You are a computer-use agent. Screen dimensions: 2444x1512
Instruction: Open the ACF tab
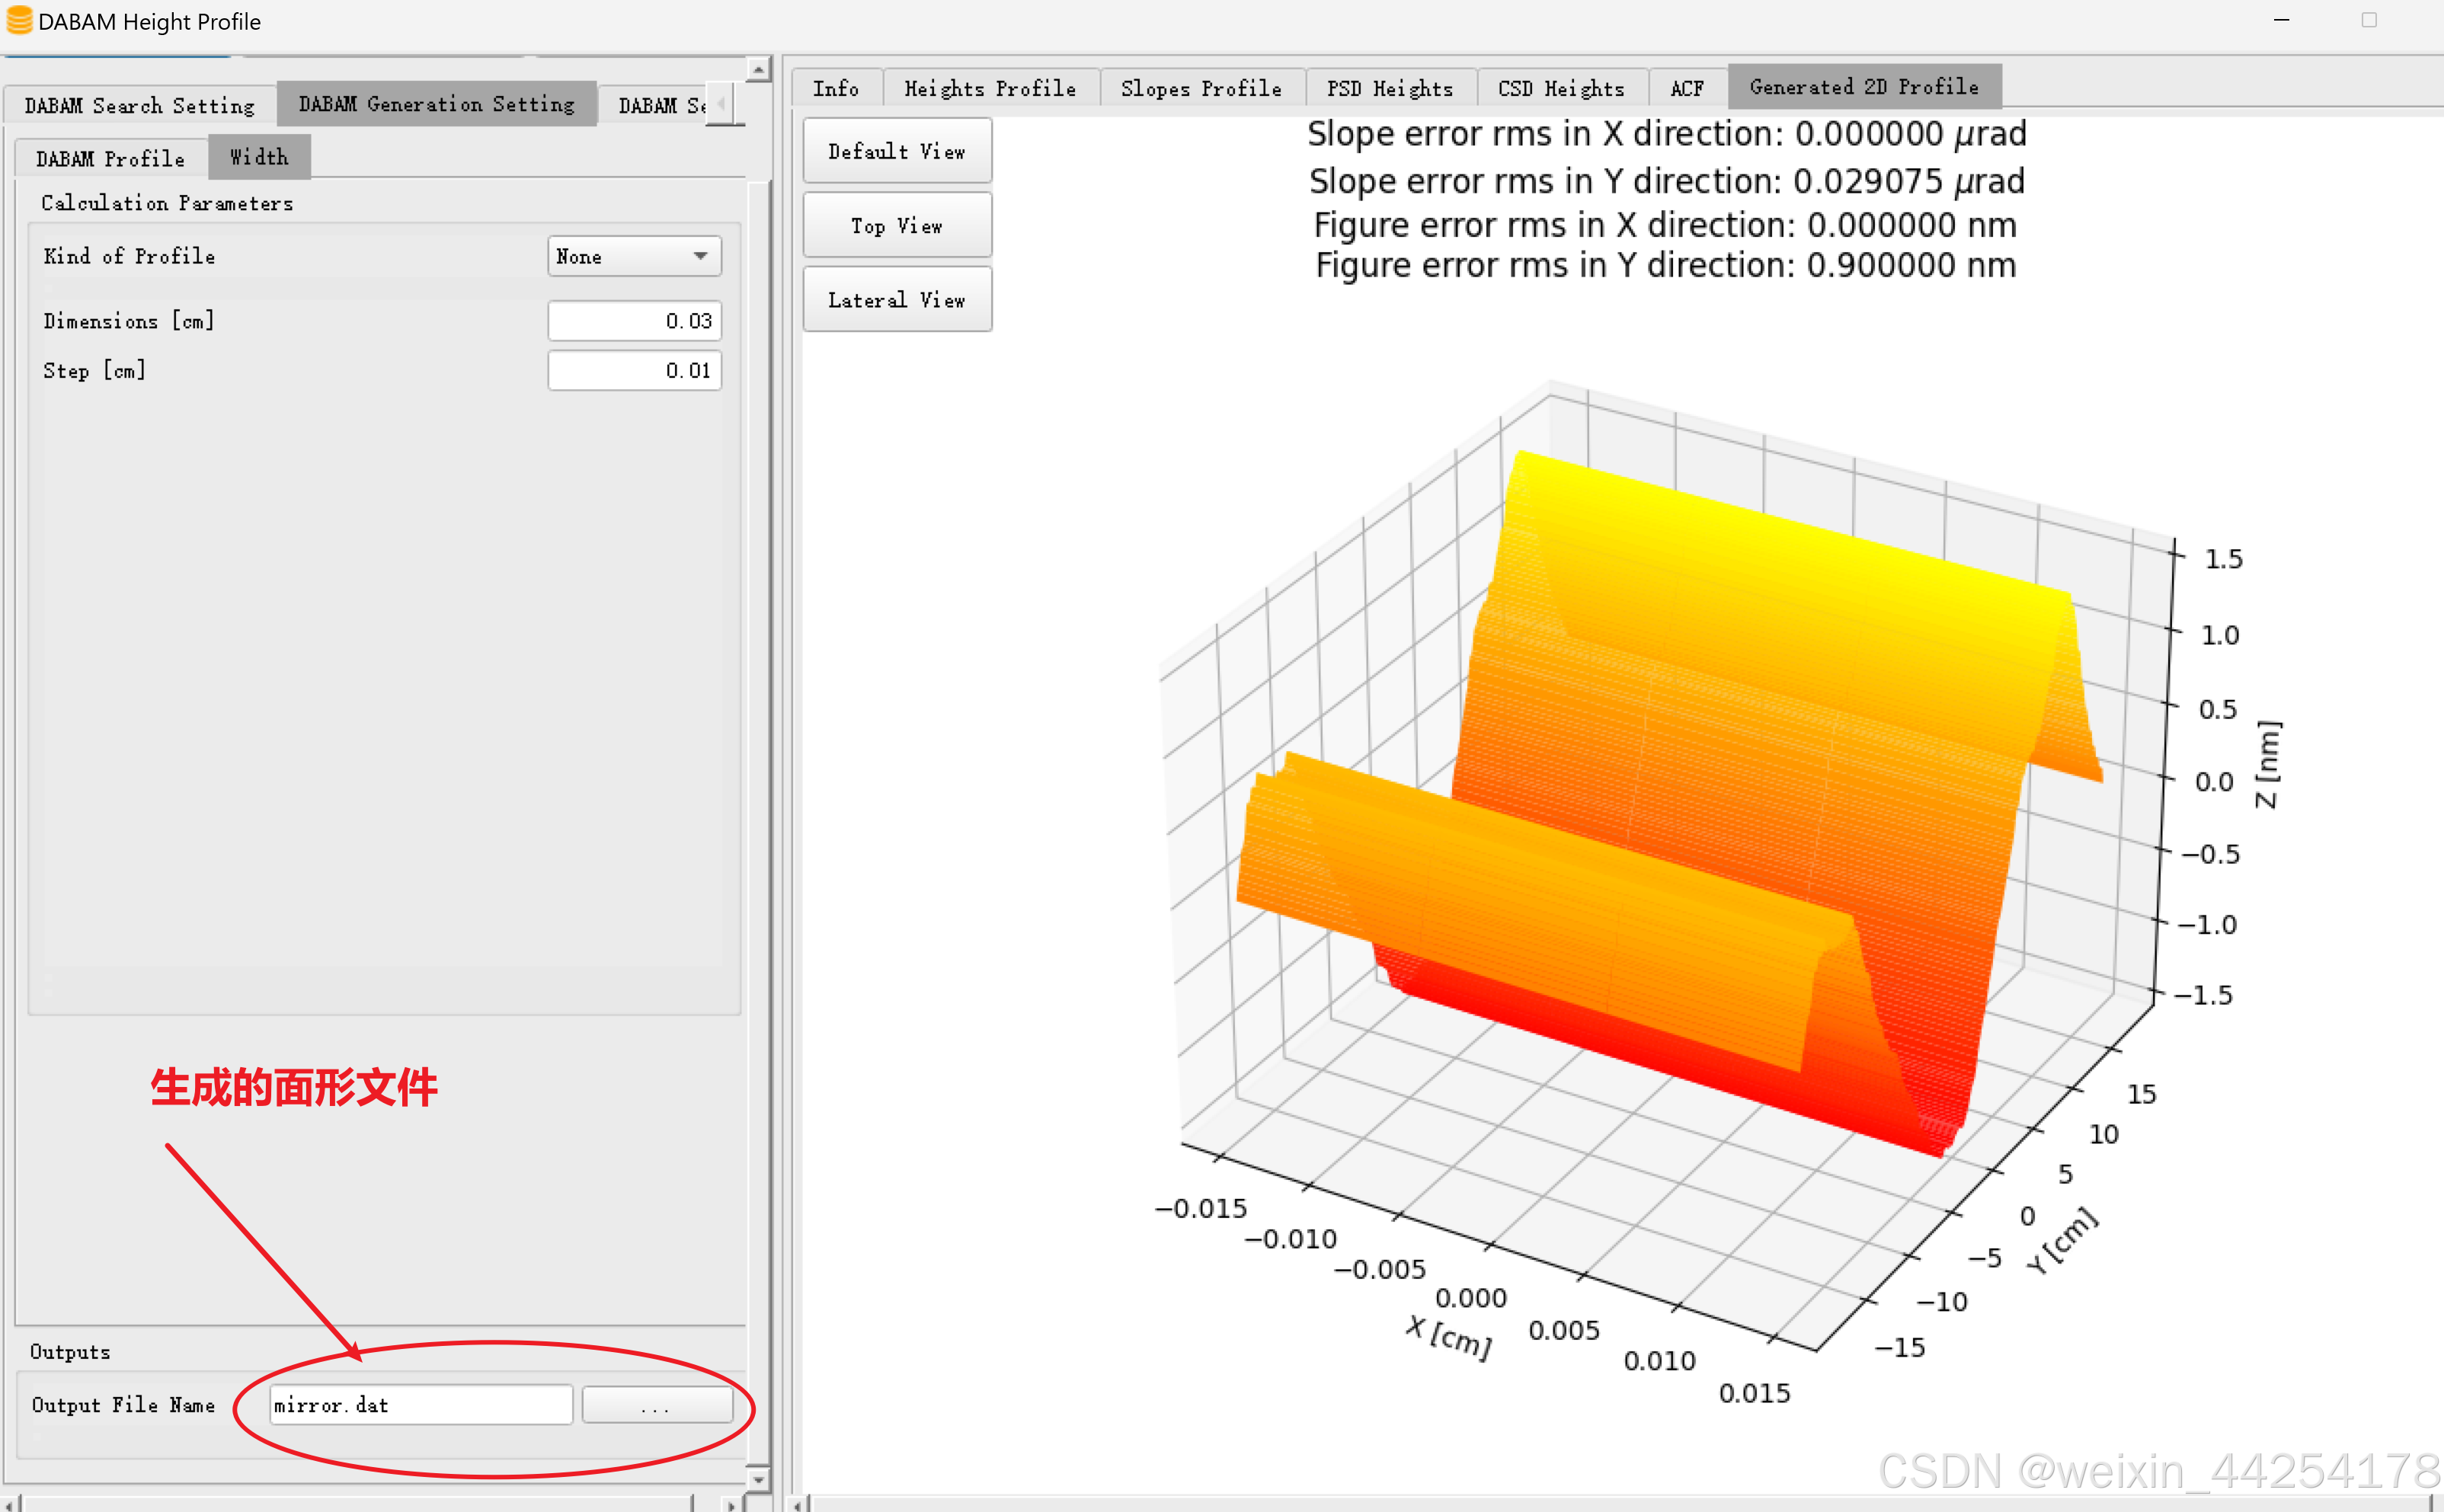[x=1686, y=89]
